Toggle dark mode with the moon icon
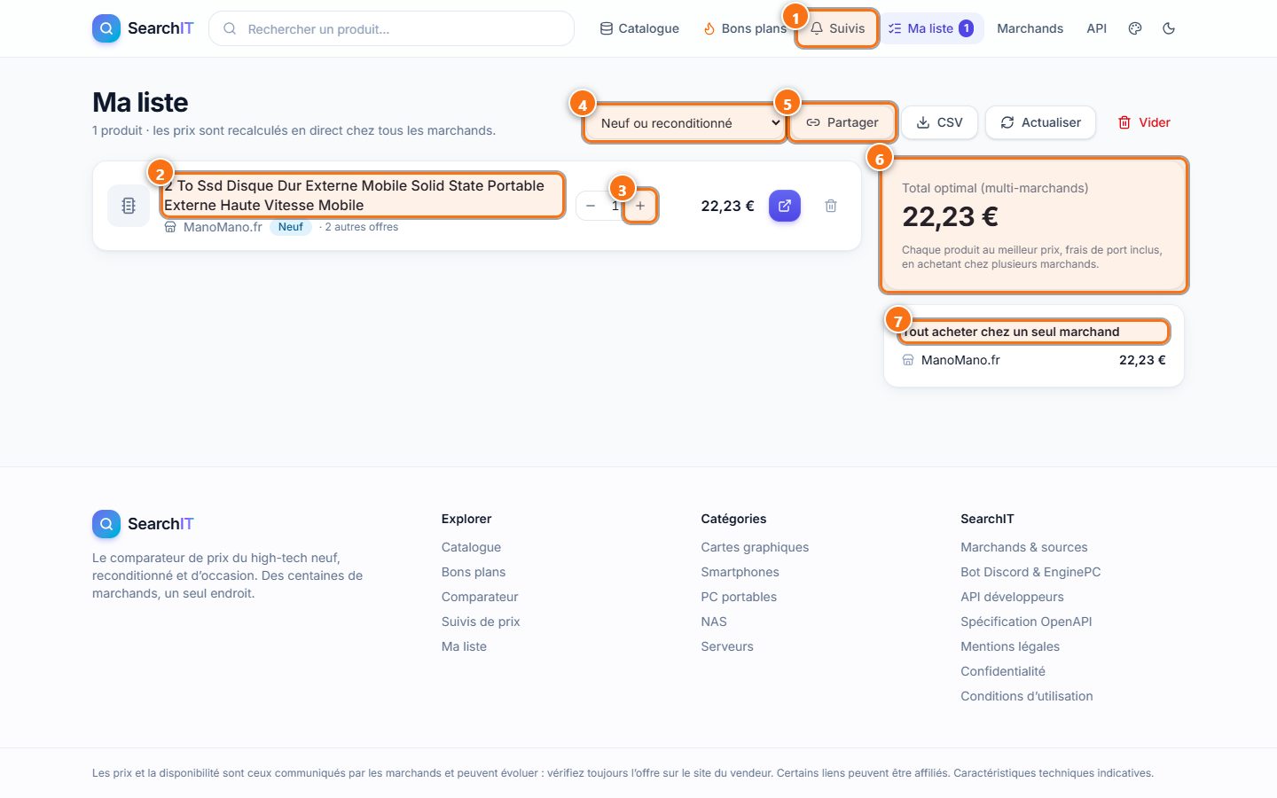This screenshot has width=1277, height=798. [x=1169, y=28]
